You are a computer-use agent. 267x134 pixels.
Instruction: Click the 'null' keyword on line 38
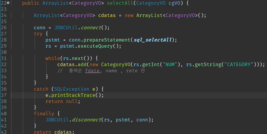coord(72,101)
